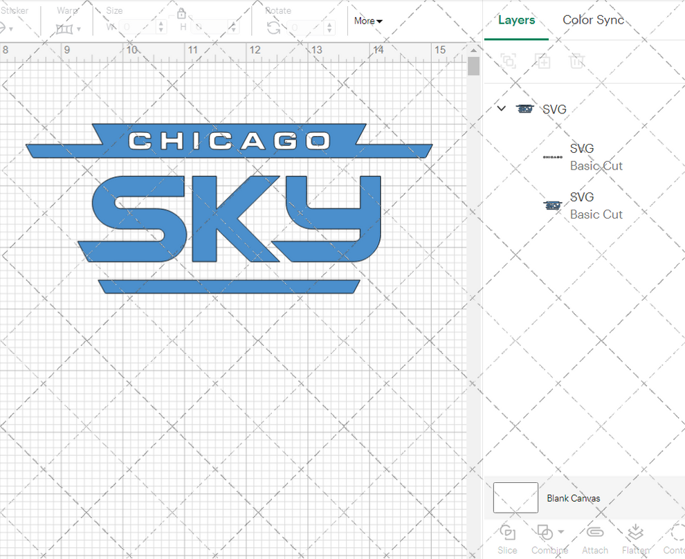Click the group layers icon
Screen dimensions: 685x559
(x=509, y=61)
